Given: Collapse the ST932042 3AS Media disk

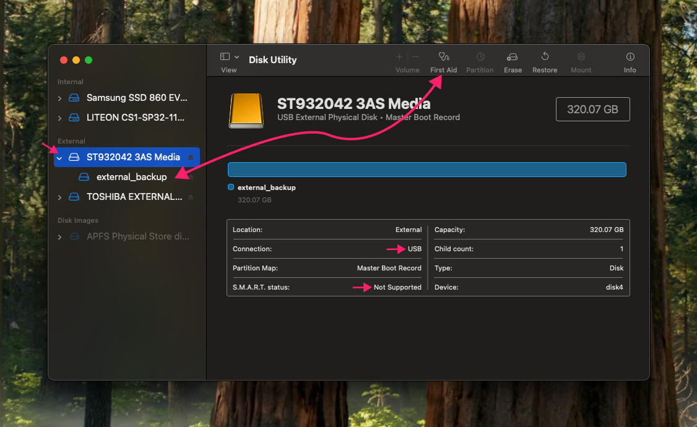Looking at the screenshot, I should (59, 157).
